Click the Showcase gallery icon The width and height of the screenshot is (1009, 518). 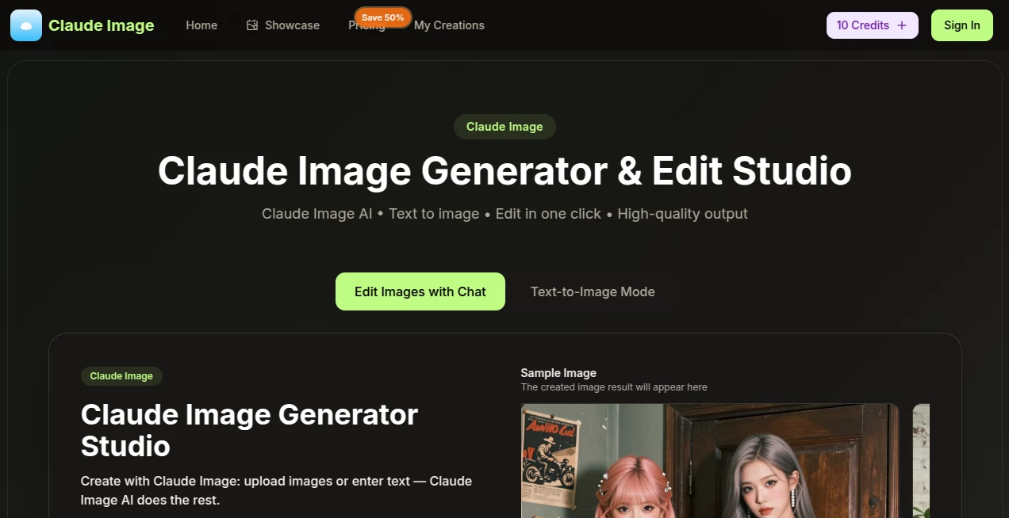pyautogui.click(x=251, y=25)
